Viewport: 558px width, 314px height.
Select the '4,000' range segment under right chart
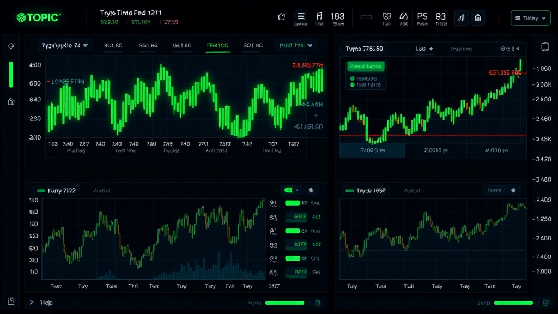click(x=496, y=150)
